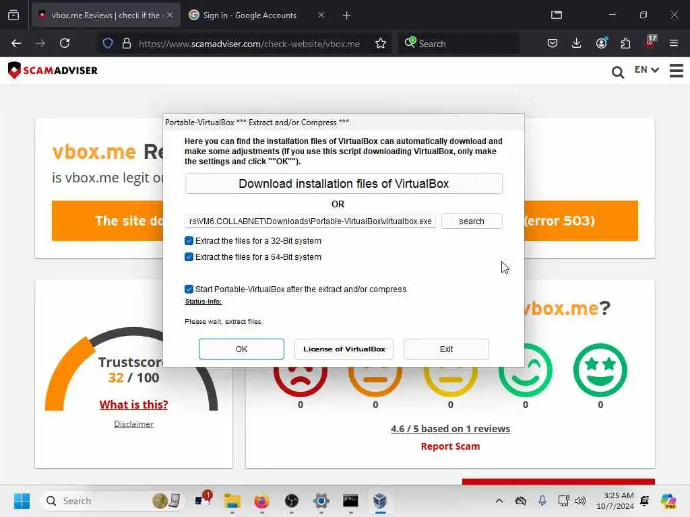690x517 pixels.
Task: Click the Scamadviser logo
Action: 53,70
